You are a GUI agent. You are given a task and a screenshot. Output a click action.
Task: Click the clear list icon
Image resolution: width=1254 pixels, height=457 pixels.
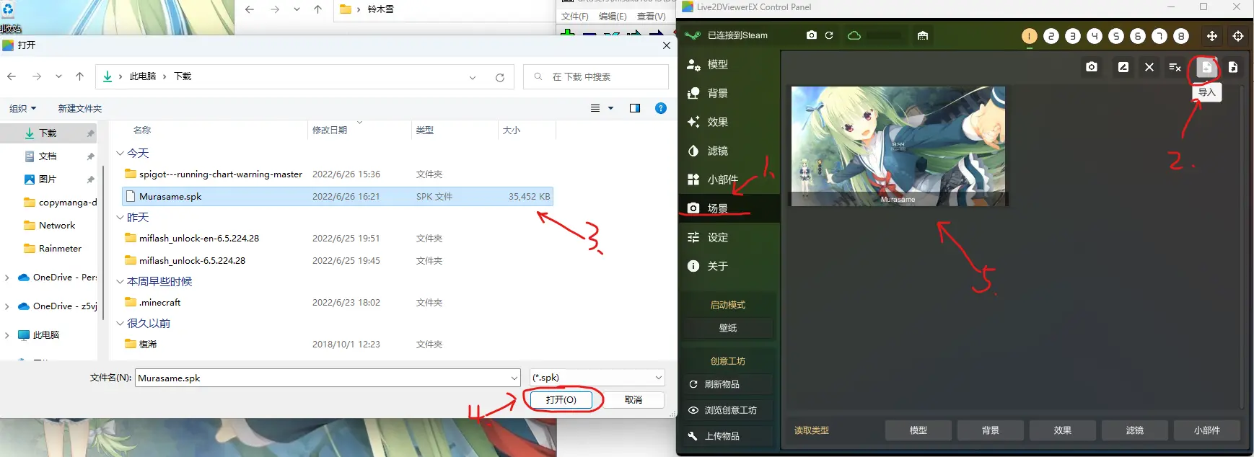pos(1175,67)
